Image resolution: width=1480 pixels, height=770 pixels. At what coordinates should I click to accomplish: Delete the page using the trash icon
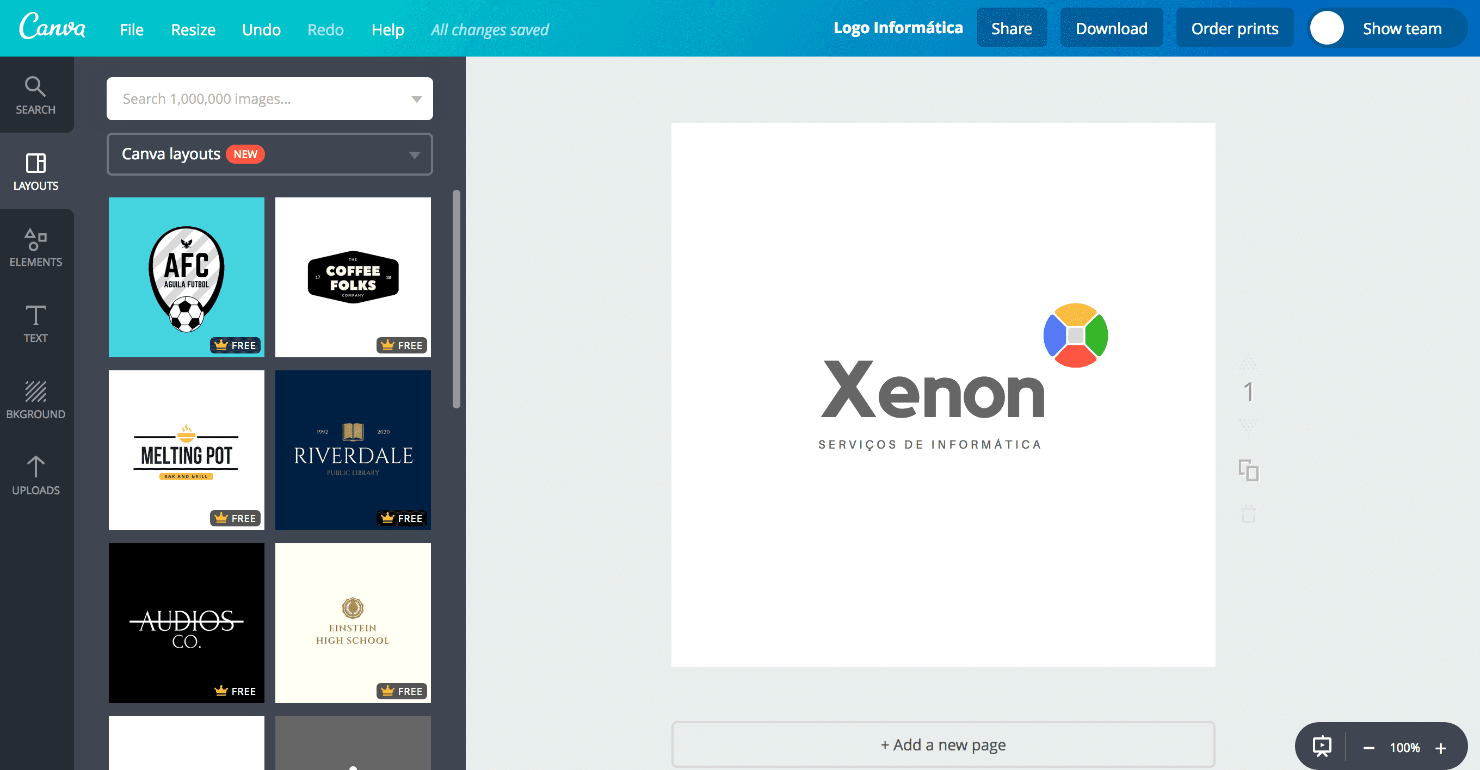pyautogui.click(x=1248, y=514)
